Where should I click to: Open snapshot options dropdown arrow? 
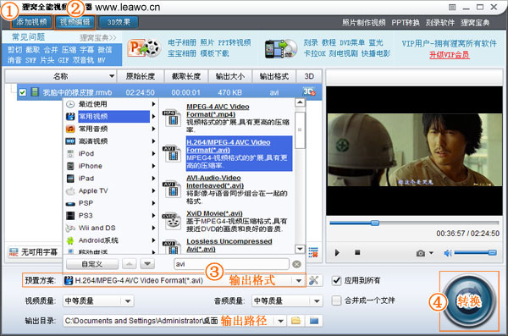click(x=431, y=253)
